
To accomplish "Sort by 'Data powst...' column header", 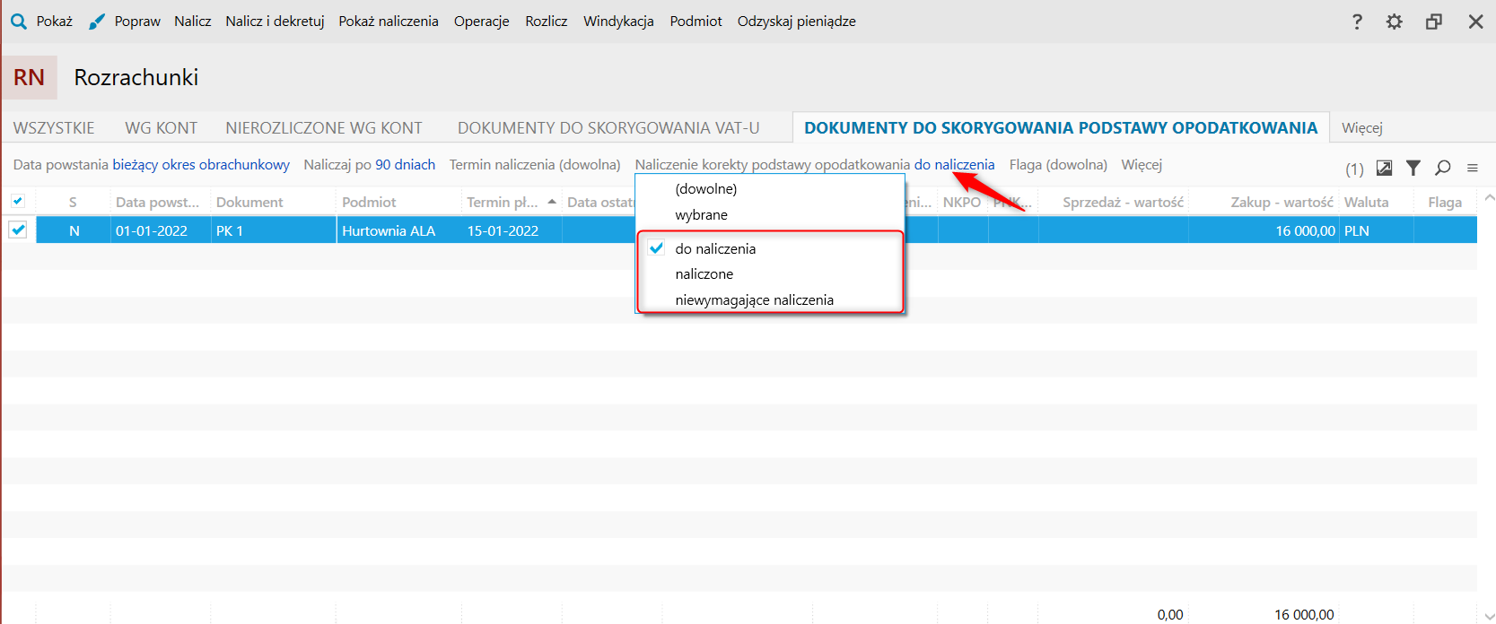I will [x=158, y=202].
